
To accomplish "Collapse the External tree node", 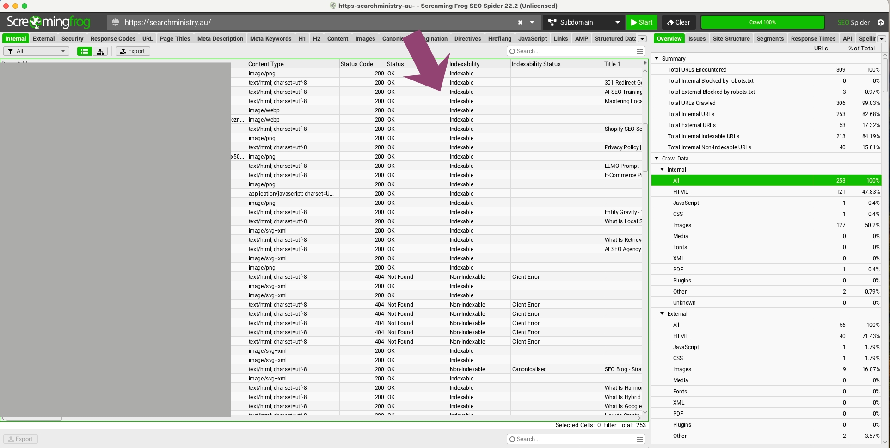I will (x=662, y=313).
